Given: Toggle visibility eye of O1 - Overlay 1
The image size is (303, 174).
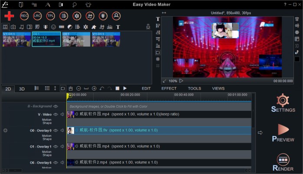Looking at the screenshot, I should [55, 146].
